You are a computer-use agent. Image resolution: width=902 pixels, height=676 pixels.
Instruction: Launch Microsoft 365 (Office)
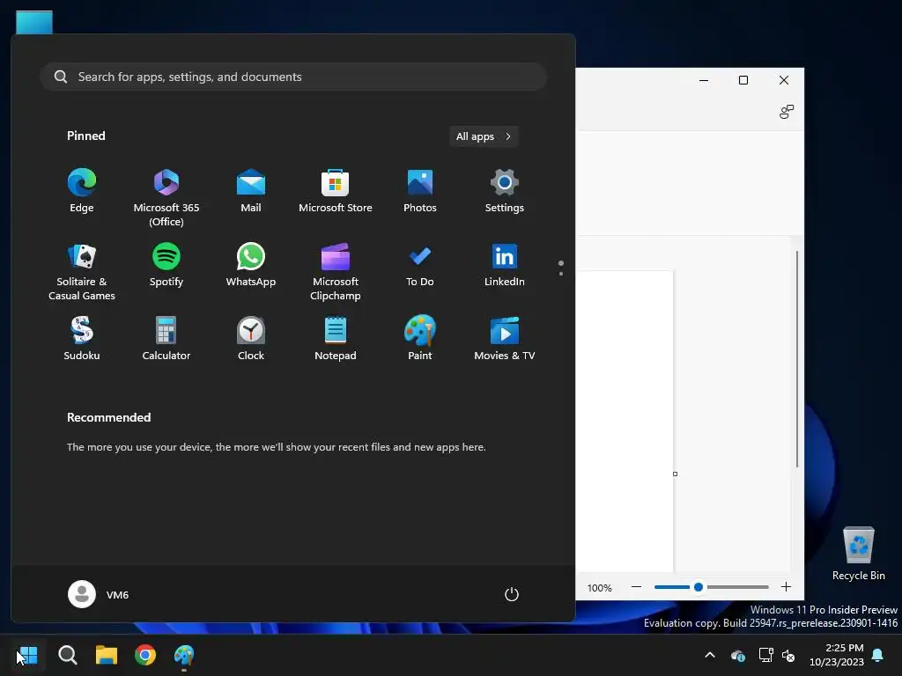pyautogui.click(x=166, y=198)
